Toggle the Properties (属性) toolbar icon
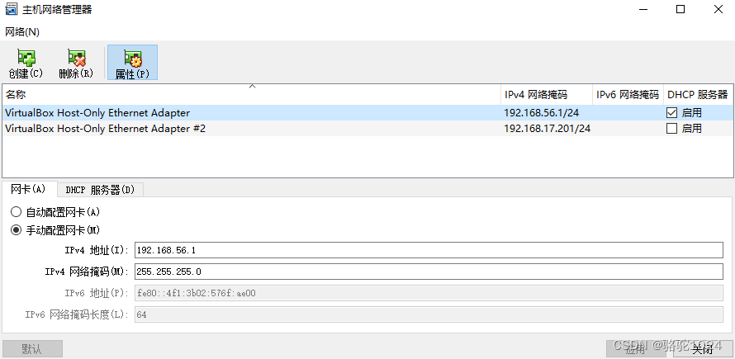The image size is (735, 359). pyautogui.click(x=133, y=63)
